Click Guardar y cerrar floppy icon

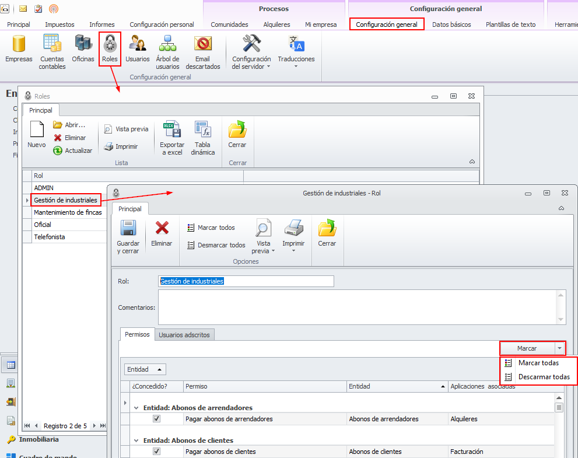[x=128, y=228]
